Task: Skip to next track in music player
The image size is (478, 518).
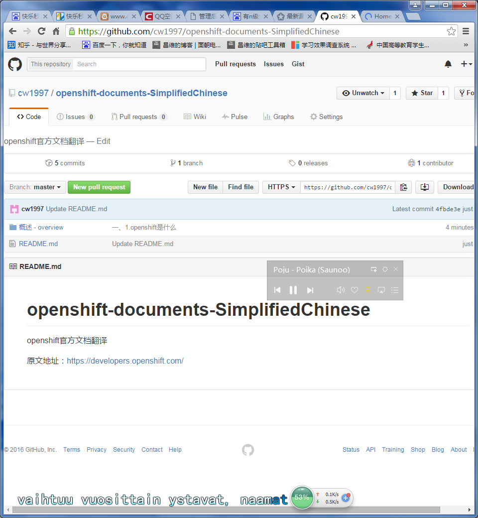Action: 310,290
